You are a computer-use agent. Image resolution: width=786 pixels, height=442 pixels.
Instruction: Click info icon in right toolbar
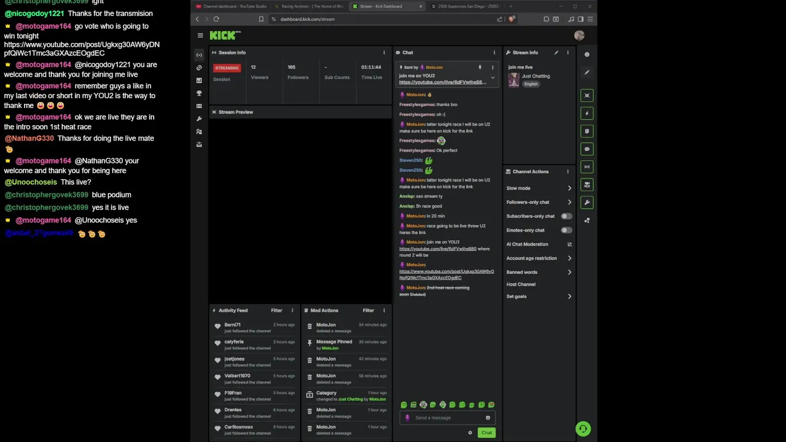(x=587, y=55)
